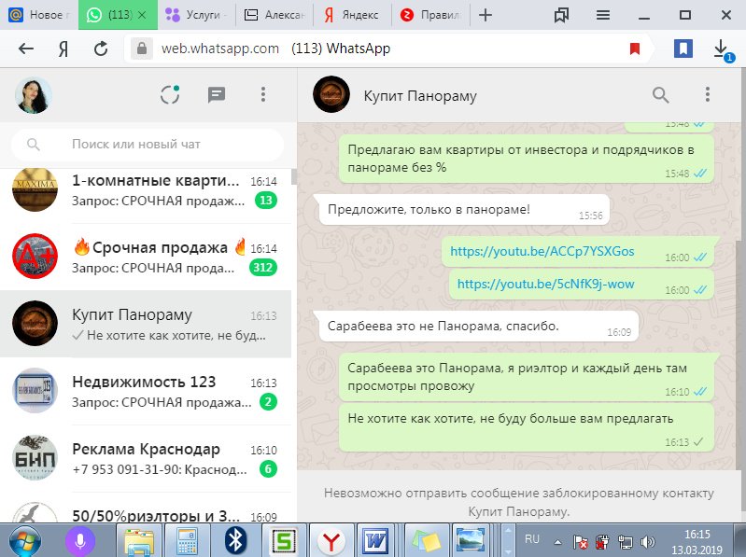Open volume speaker tray icon
This screenshot has width=746, height=557.
[x=647, y=542]
